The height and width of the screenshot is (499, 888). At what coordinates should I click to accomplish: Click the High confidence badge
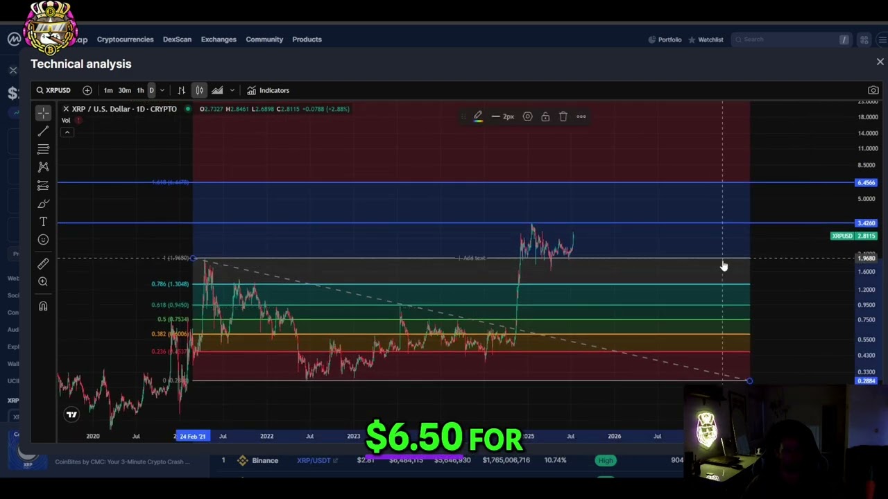tap(606, 460)
